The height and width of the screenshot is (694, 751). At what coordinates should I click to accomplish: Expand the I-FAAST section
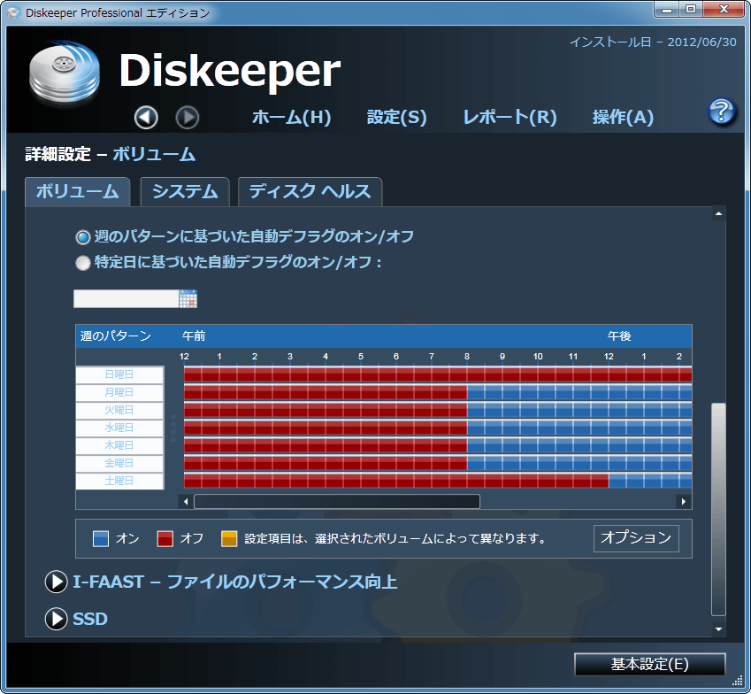tap(56, 582)
